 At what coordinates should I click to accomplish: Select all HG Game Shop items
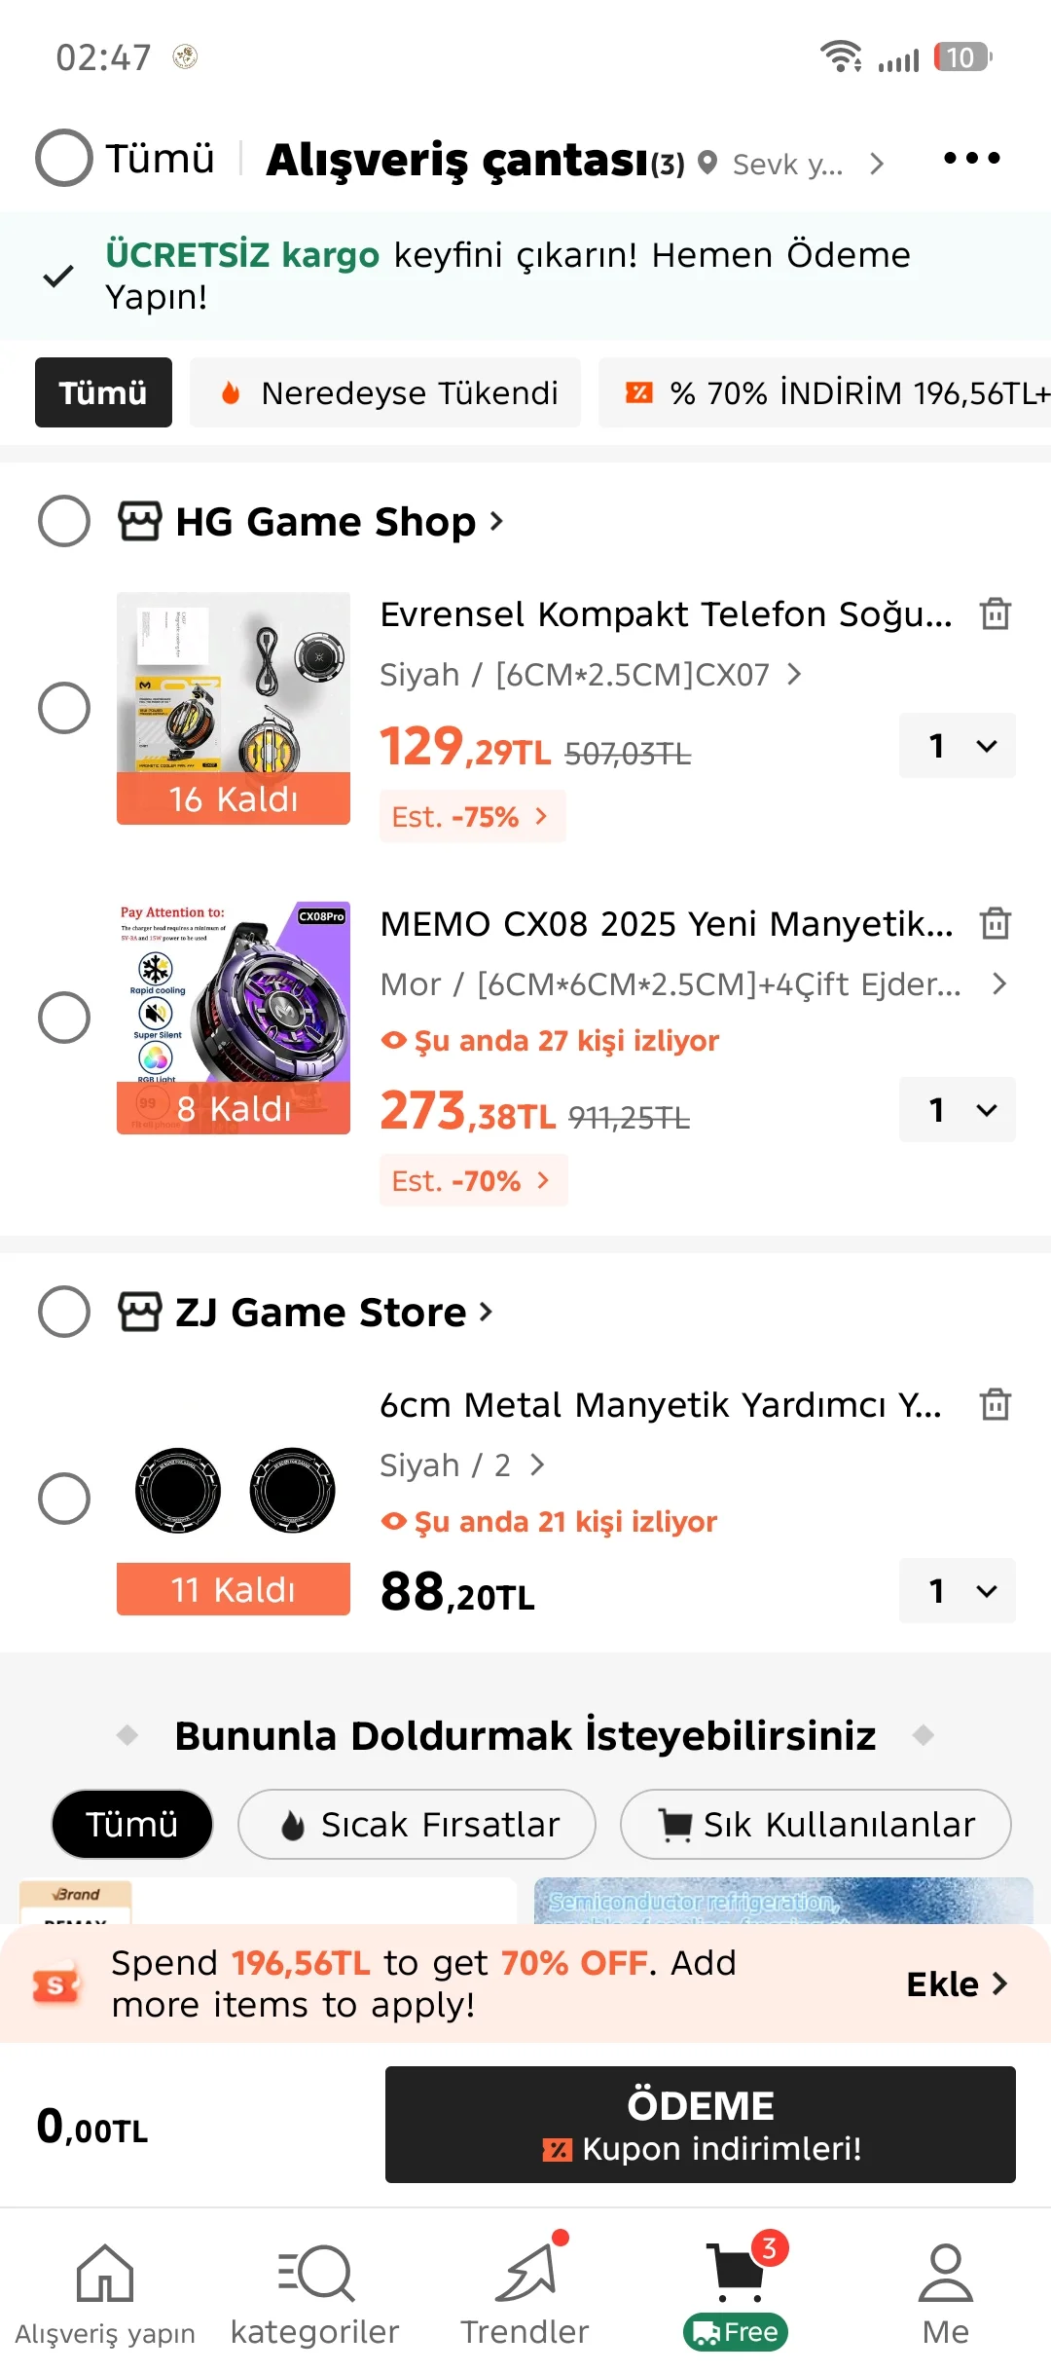point(64,521)
